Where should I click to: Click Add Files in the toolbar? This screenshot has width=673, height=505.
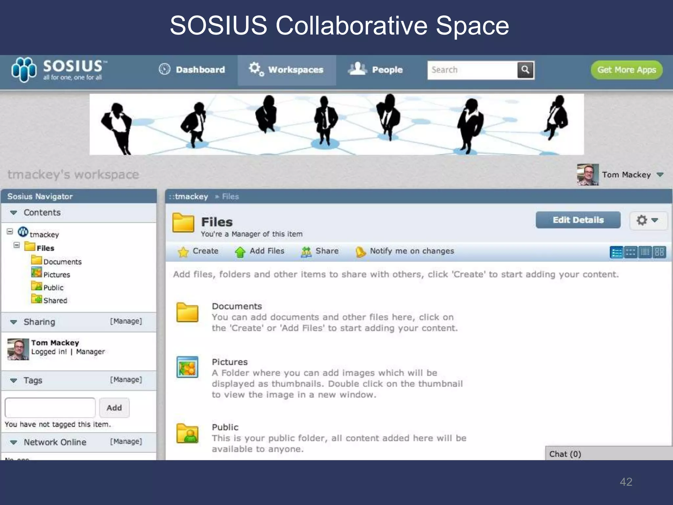[x=267, y=251]
